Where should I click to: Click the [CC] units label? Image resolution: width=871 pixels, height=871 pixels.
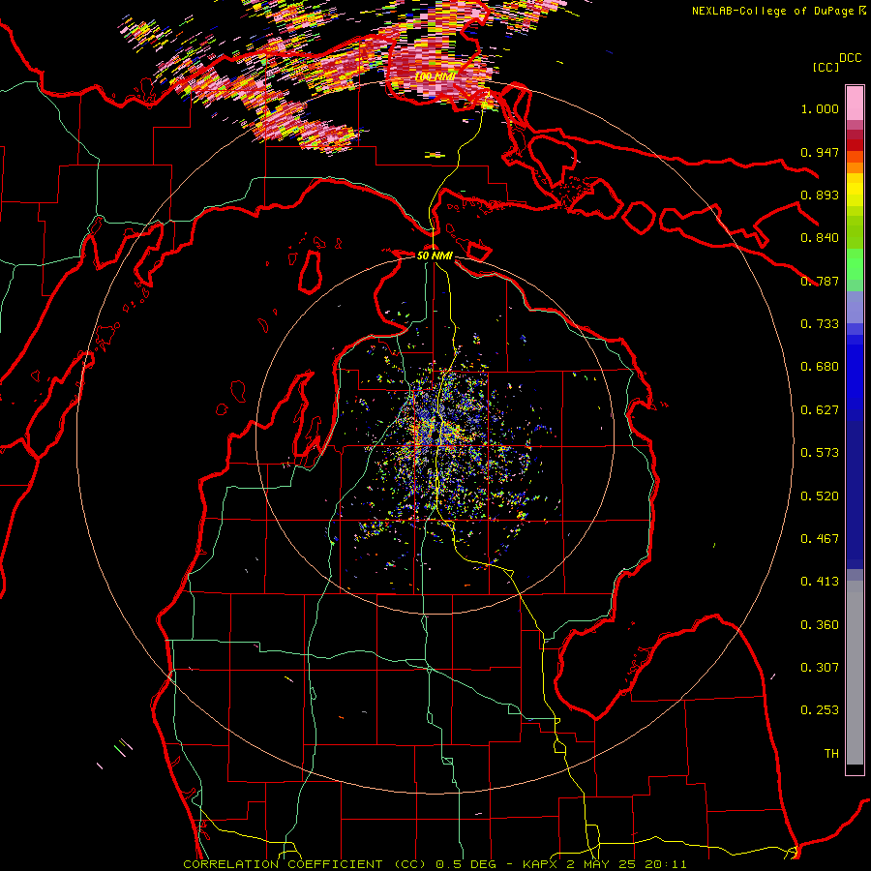826,67
